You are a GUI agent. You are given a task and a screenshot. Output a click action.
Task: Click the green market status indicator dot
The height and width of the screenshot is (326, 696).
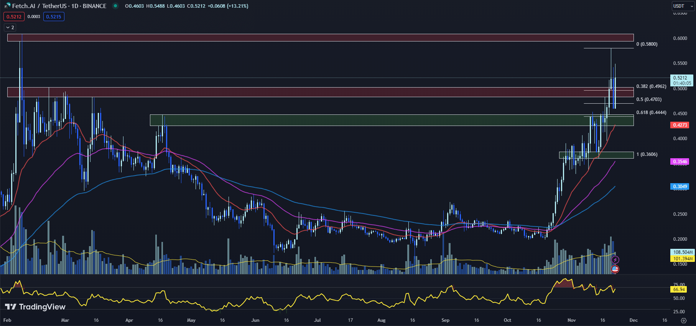(115, 6)
